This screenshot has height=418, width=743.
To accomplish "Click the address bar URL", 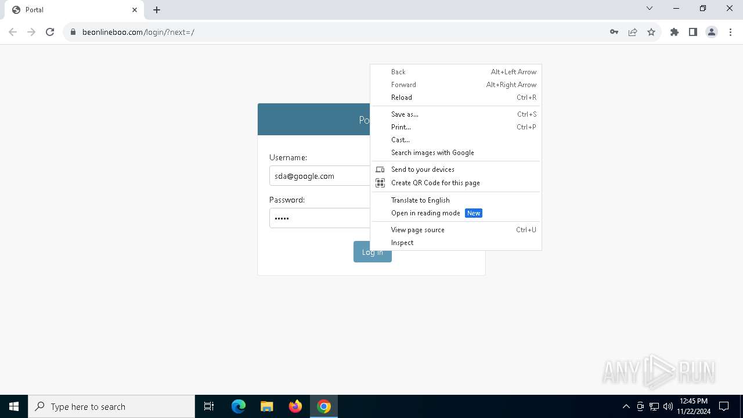I will click(x=138, y=32).
